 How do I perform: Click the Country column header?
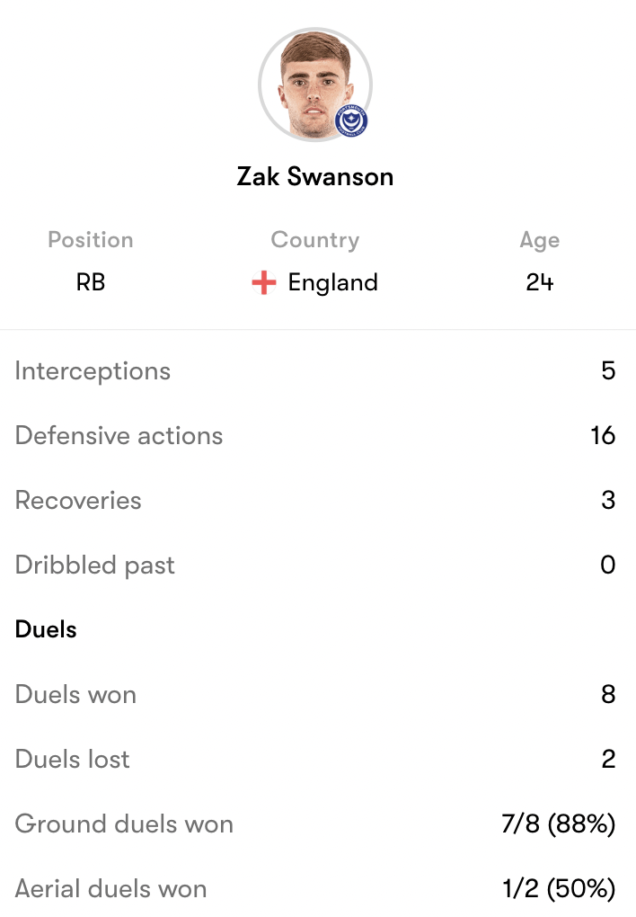point(315,240)
